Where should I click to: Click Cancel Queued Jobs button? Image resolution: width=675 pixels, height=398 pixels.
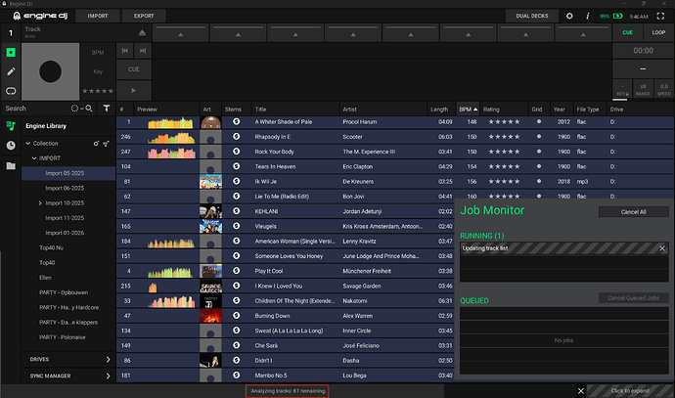pyautogui.click(x=633, y=297)
